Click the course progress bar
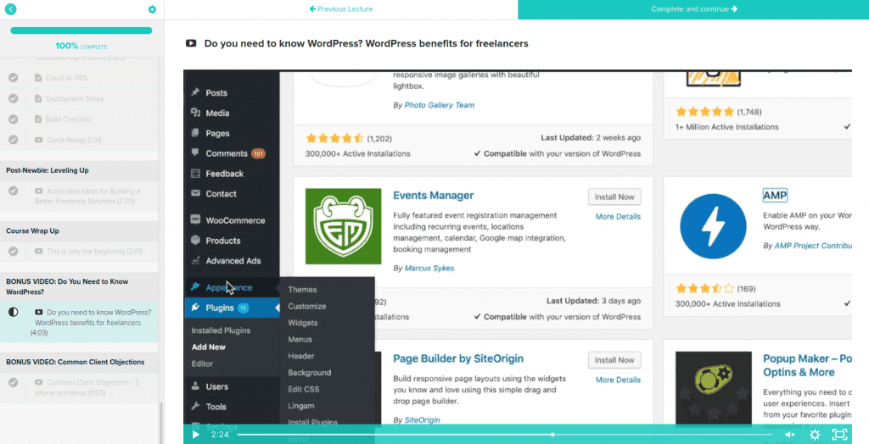Image resolution: width=869 pixels, height=444 pixels. click(x=81, y=31)
